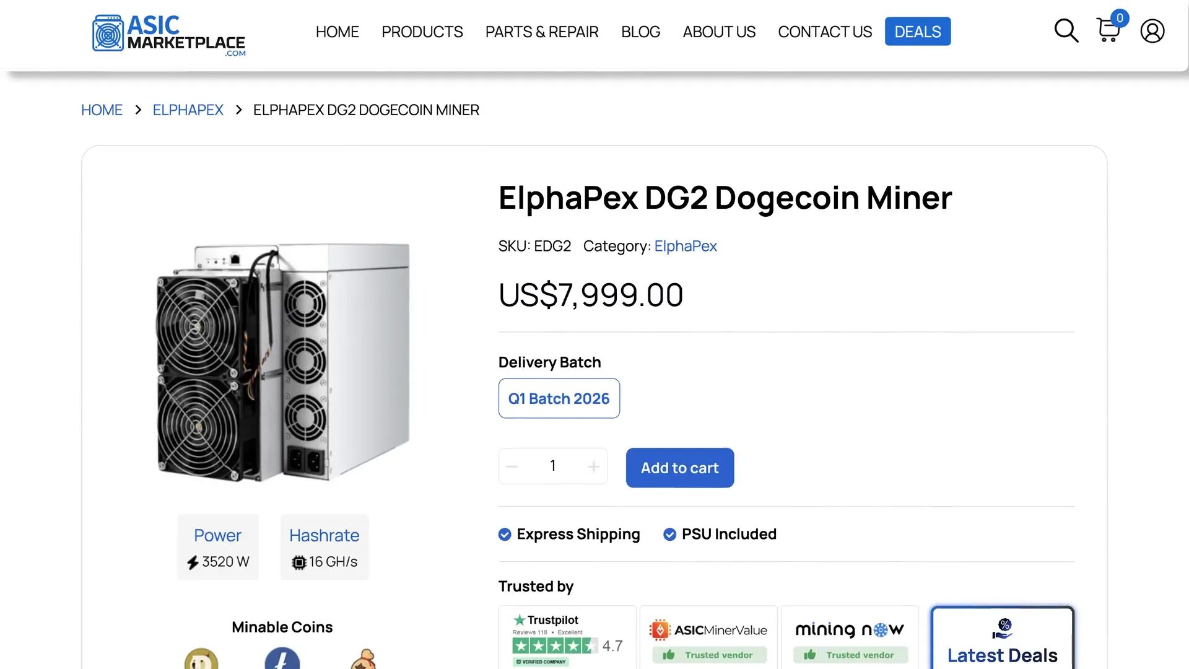This screenshot has height=669, width=1189.
Task: Open the ElphaPex category link
Action: coord(685,246)
